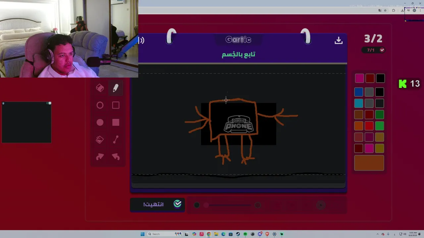
Task: Open Steam from the taskbar
Action: tap(238, 234)
